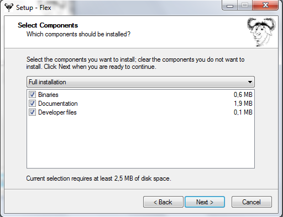Click the GNU head logo in header

pos(261,32)
